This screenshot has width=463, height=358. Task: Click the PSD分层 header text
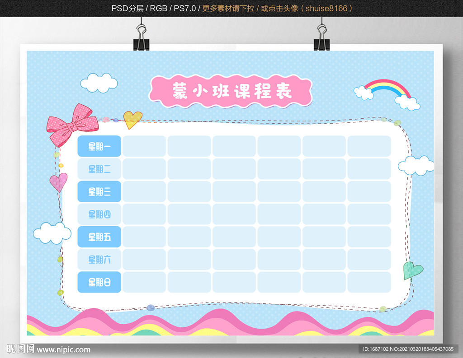pyautogui.click(x=127, y=8)
